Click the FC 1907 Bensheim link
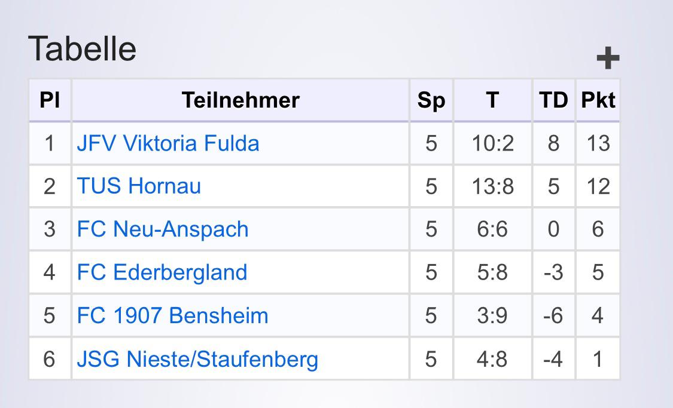 172,316
